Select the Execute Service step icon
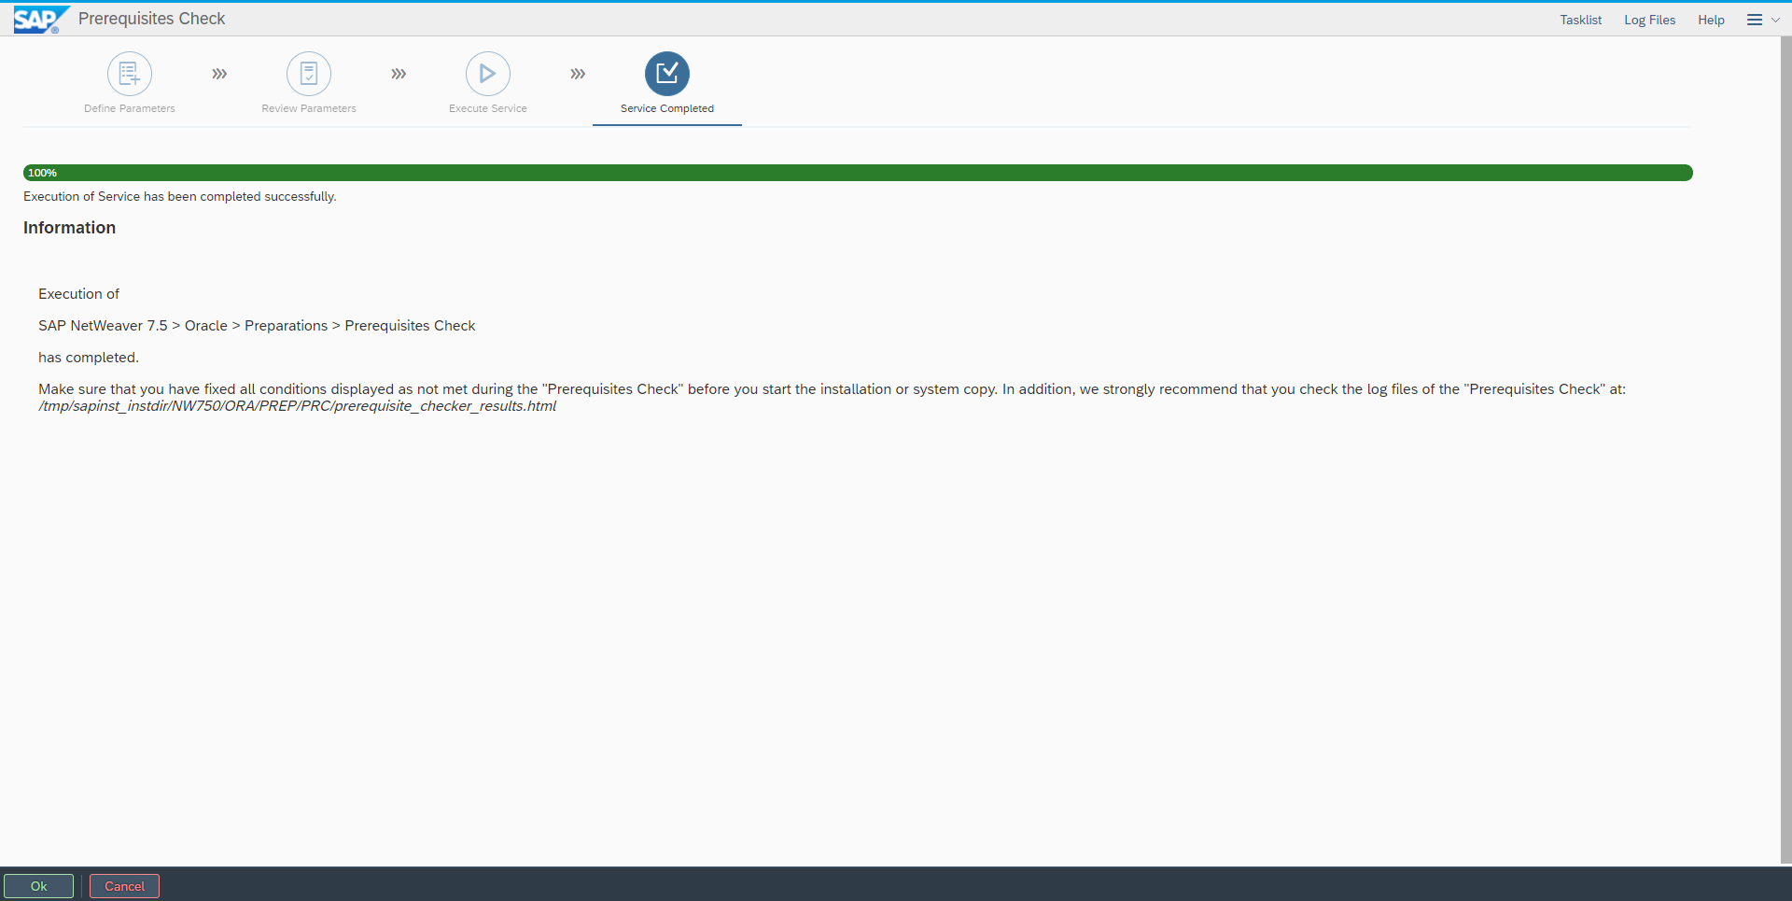The width and height of the screenshot is (1792, 901). tap(488, 74)
